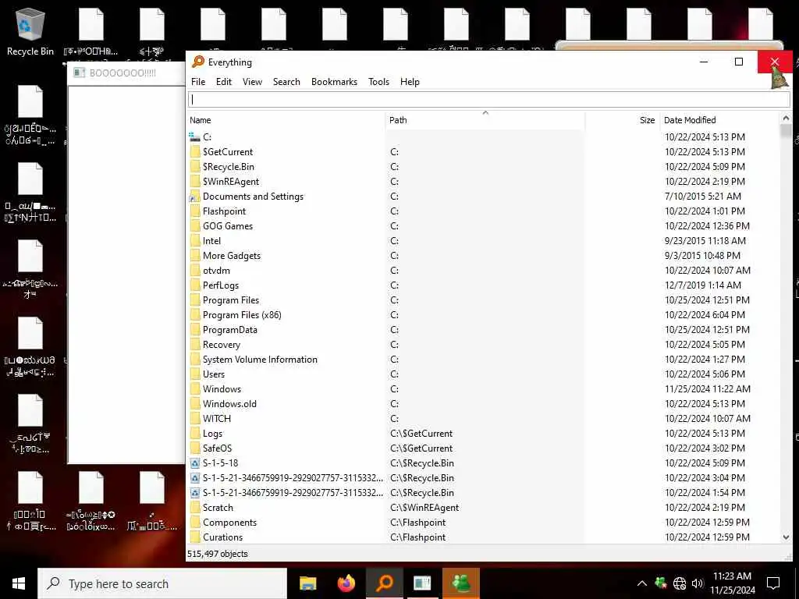
Task: Focus the Everything search input field
Action: pos(489,100)
